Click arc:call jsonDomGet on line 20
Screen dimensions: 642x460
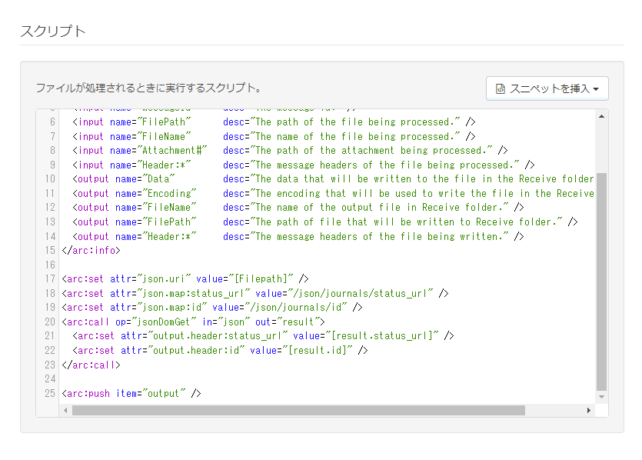193,322
